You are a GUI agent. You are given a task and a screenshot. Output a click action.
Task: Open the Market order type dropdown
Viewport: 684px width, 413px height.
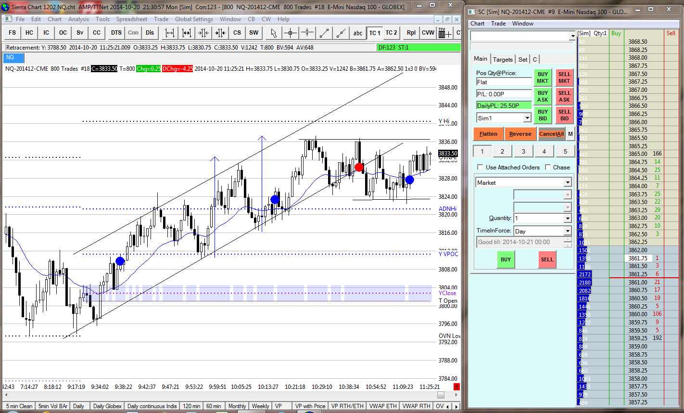click(x=568, y=183)
